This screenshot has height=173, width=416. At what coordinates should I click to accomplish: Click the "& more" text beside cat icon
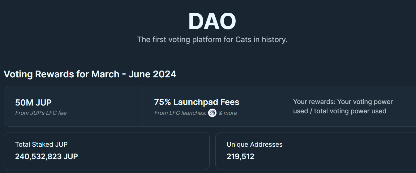coord(228,113)
